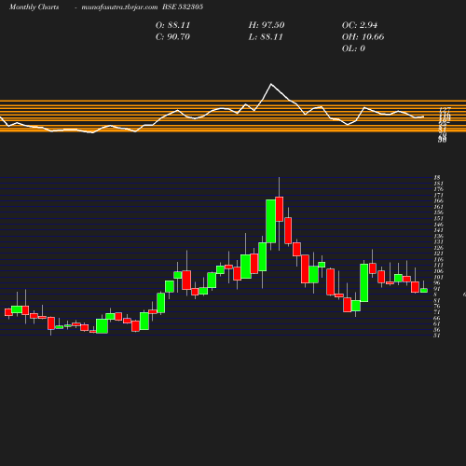
Task: Click the 161 price axis label
Action: click(x=438, y=207)
